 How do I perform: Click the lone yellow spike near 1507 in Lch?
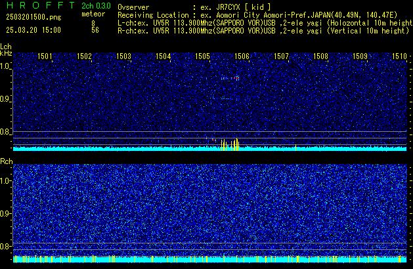pyautogui.click(x=295, y=148)
